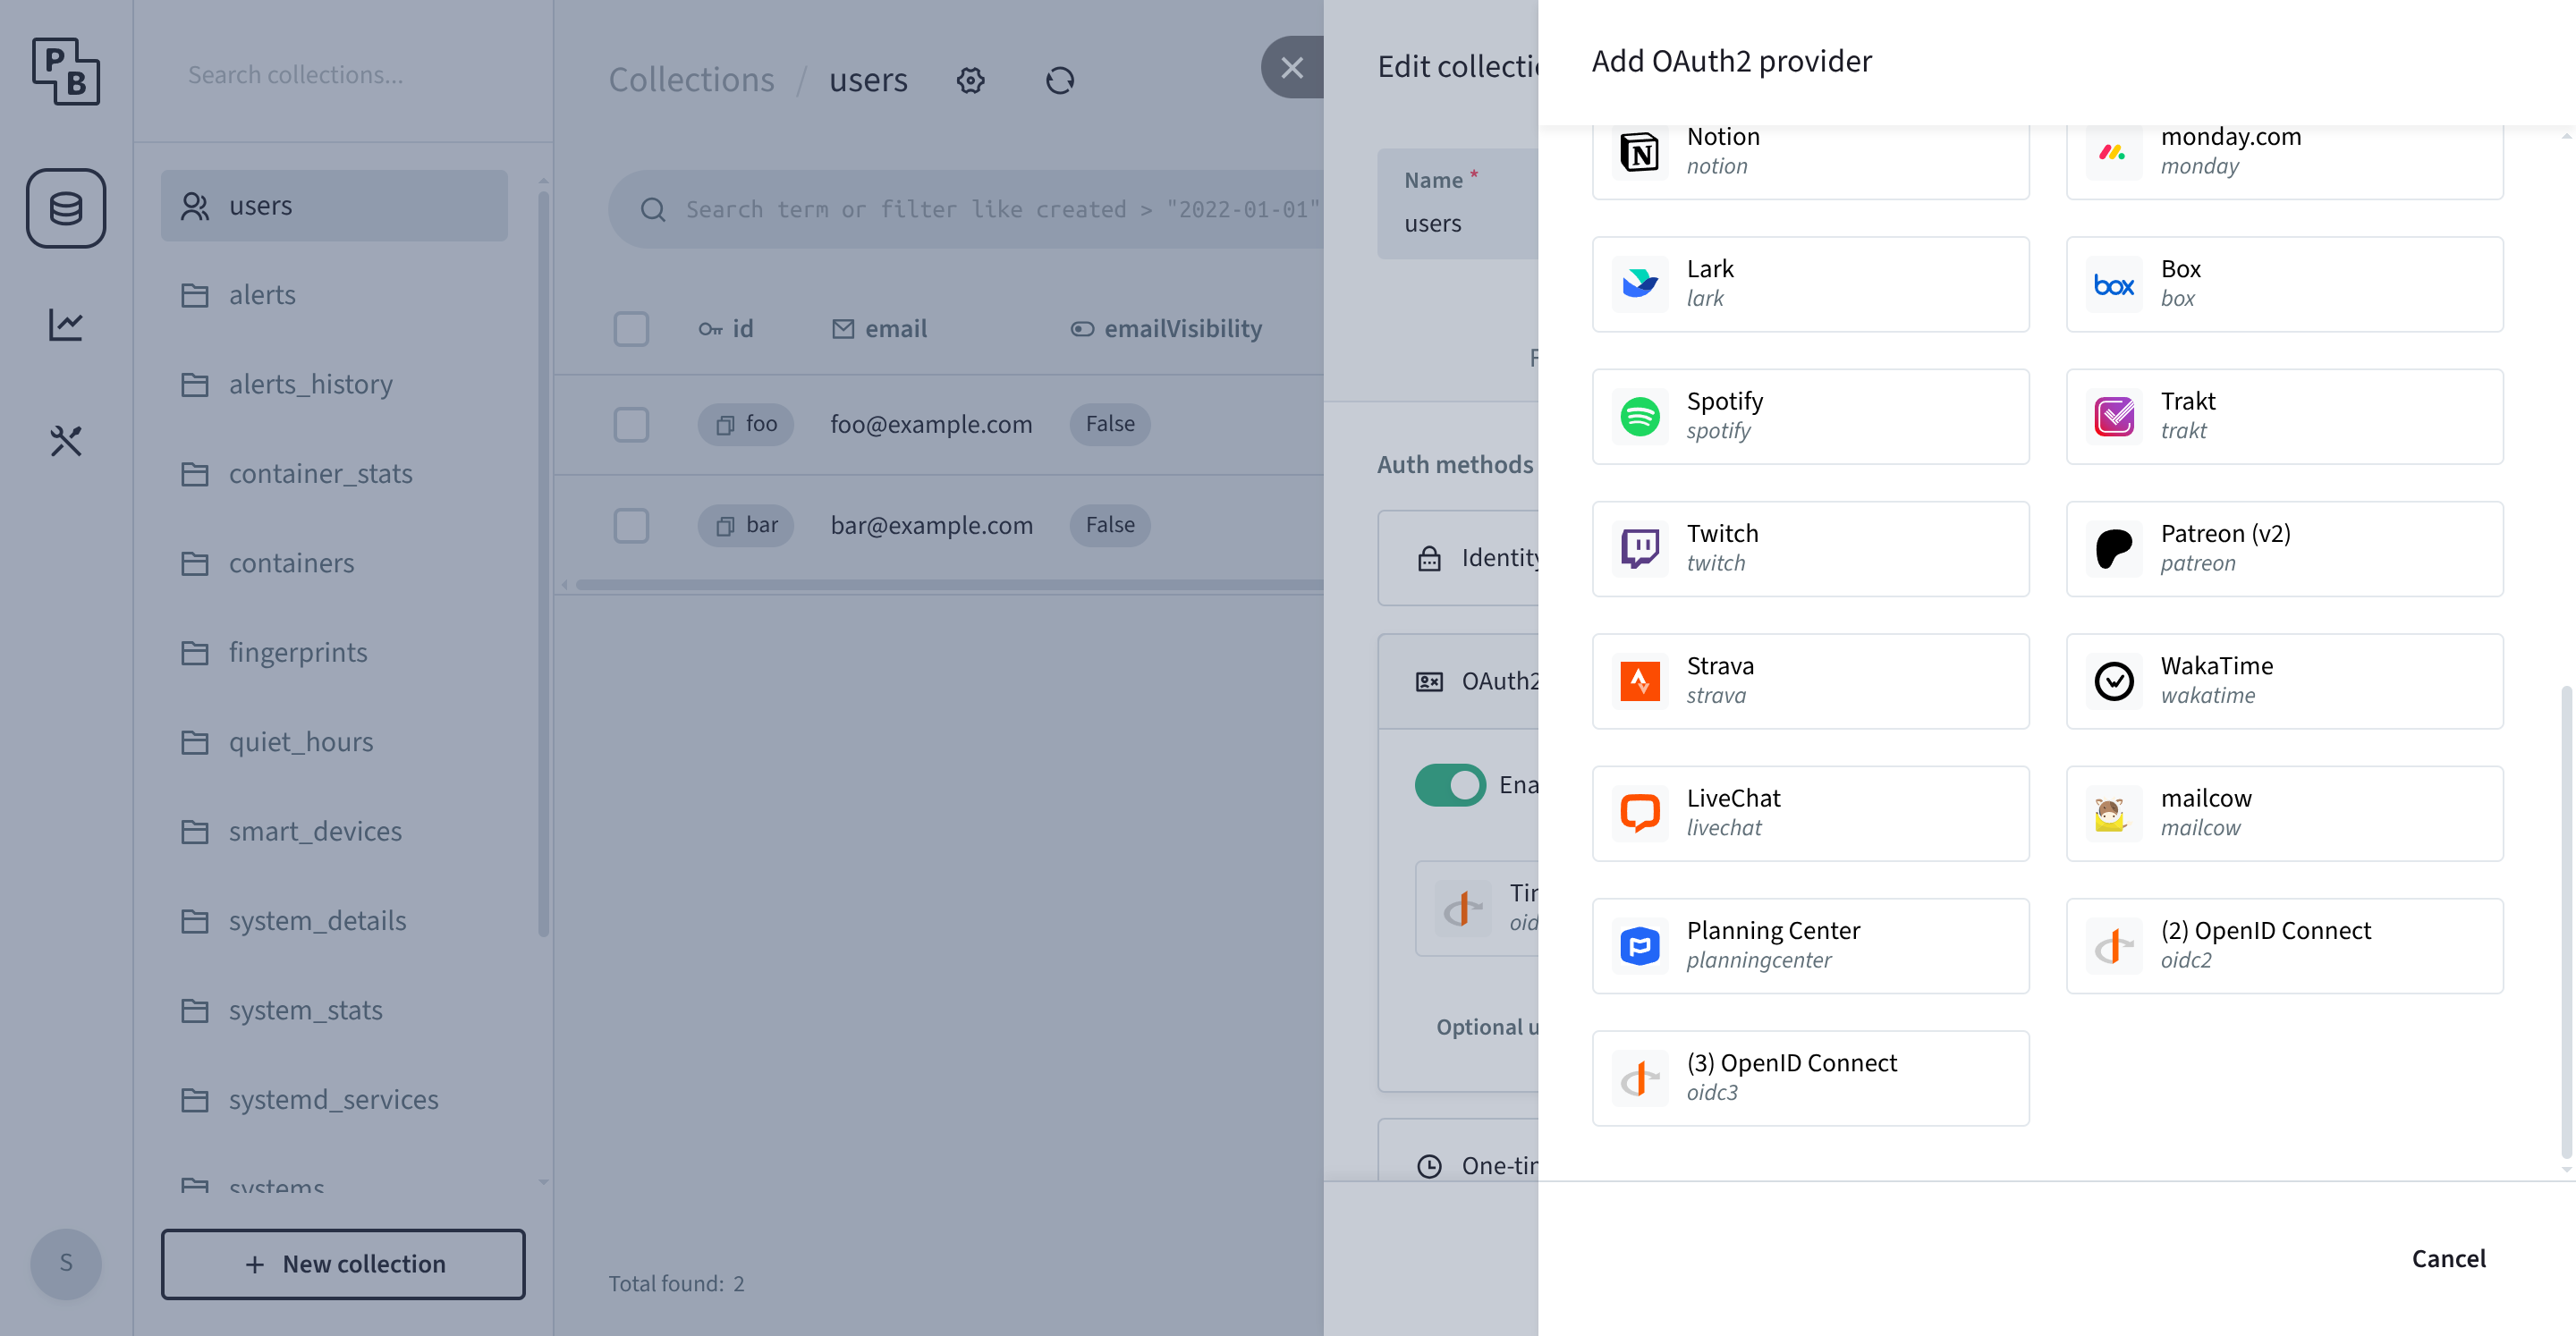Screen dimensions: 2576x1336
Task: Open the system_details collection
Action: click(334, 920)
